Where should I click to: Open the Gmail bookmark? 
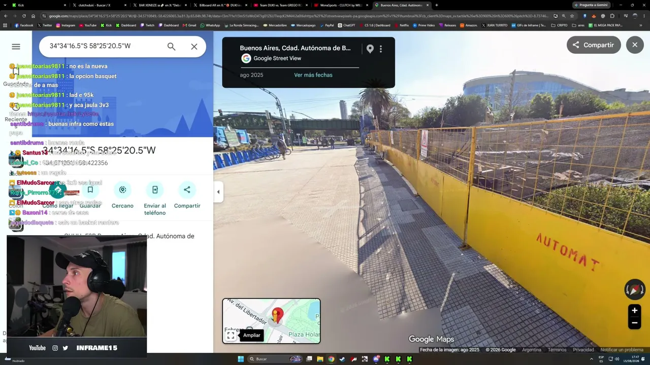click(x=189, y=25)
